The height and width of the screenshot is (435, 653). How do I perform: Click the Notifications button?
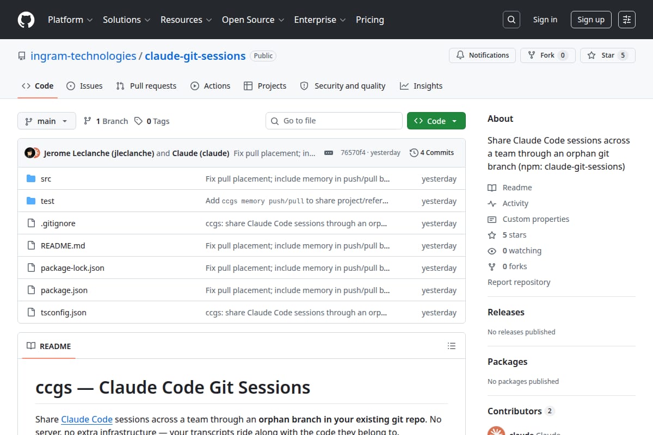click(482, 55)
